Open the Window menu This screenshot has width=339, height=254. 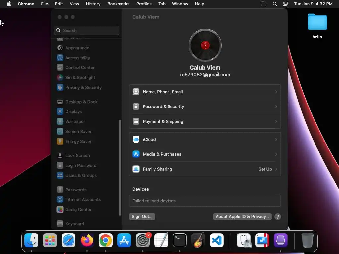pos(180,4)
